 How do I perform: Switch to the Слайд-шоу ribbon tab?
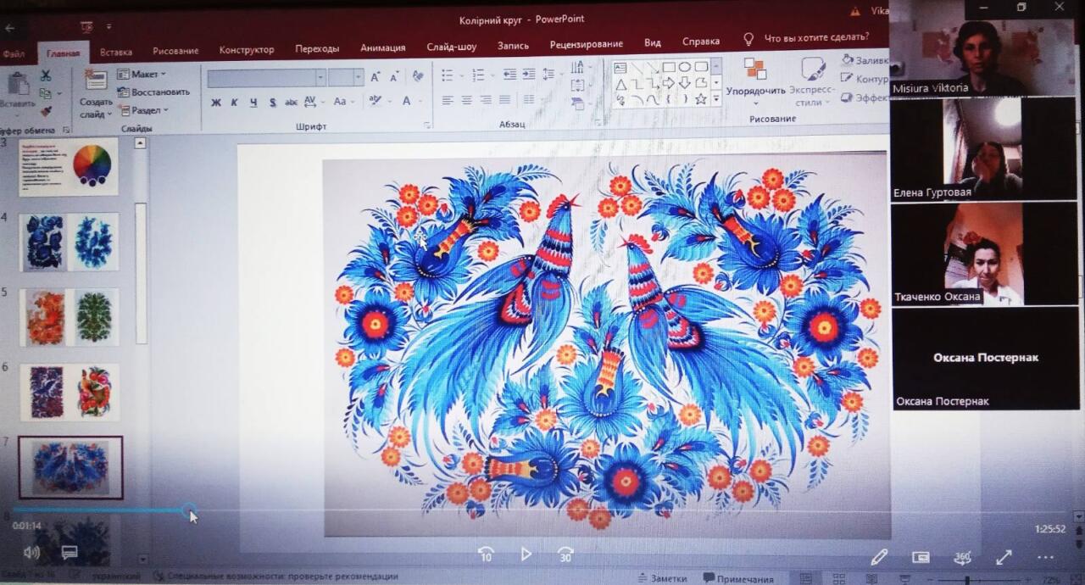(x=452, y=46)
